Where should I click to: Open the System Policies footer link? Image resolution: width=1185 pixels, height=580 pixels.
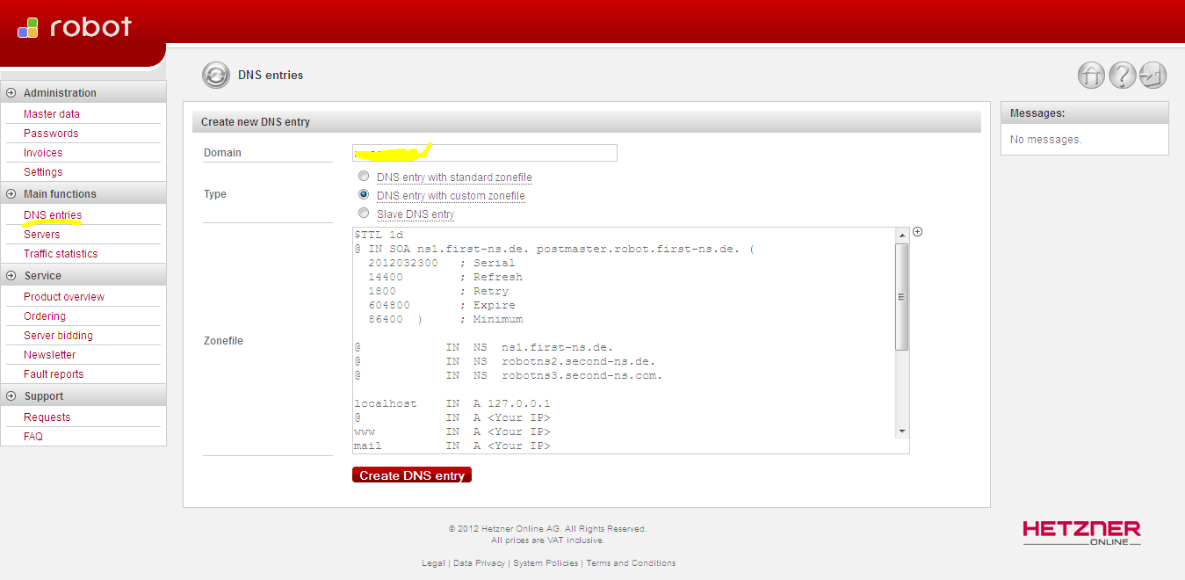(546, 563)
